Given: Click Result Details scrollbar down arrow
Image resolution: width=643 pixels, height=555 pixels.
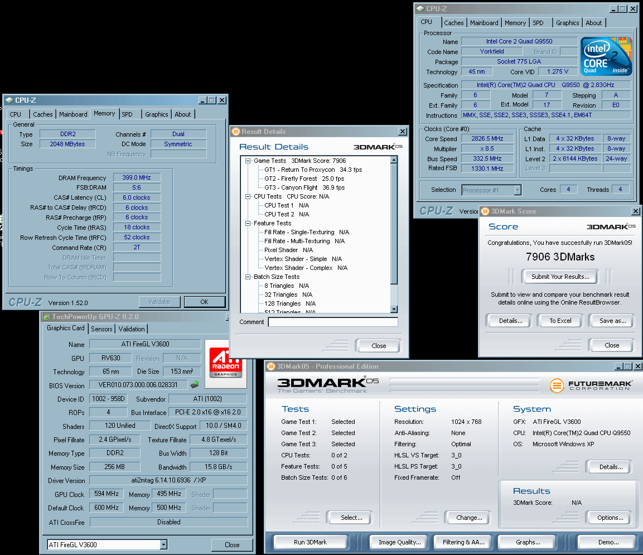Looking at the screenshot, I should [394, 309].
